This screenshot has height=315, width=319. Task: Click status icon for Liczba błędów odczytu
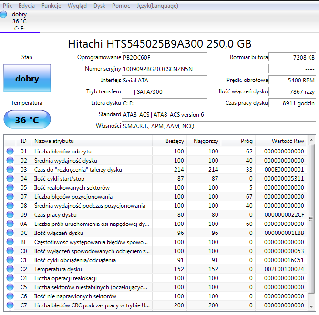click(x=10, y=151)
